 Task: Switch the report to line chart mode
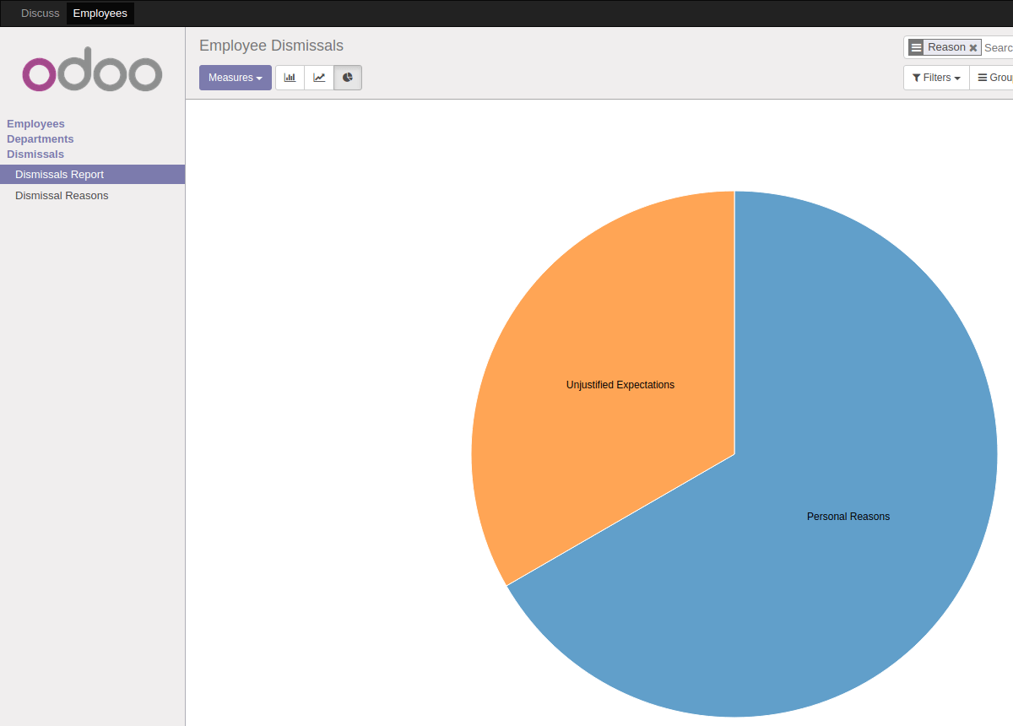pyautogui.click(x=319, y=77)
